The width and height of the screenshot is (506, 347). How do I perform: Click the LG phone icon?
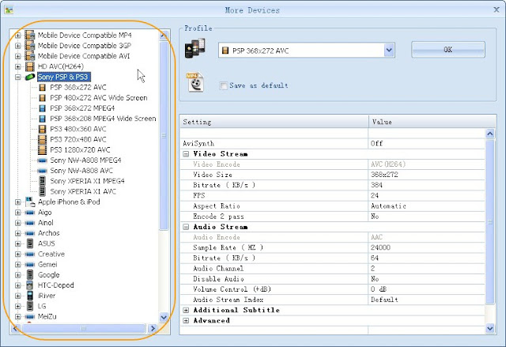[30, 306]
